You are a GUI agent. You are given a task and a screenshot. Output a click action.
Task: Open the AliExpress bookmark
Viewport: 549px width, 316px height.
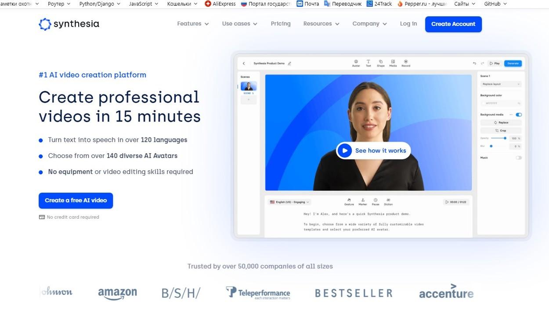[x=220, y=4]
